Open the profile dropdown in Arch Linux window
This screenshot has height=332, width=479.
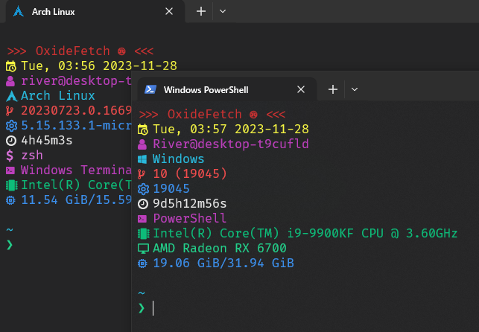(223, 12)
